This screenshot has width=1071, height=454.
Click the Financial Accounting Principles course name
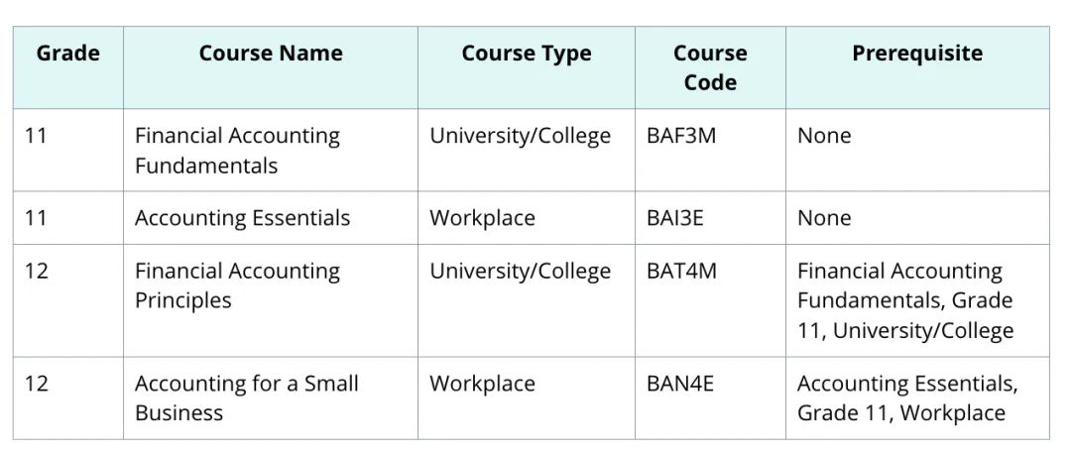click(237, 285)
